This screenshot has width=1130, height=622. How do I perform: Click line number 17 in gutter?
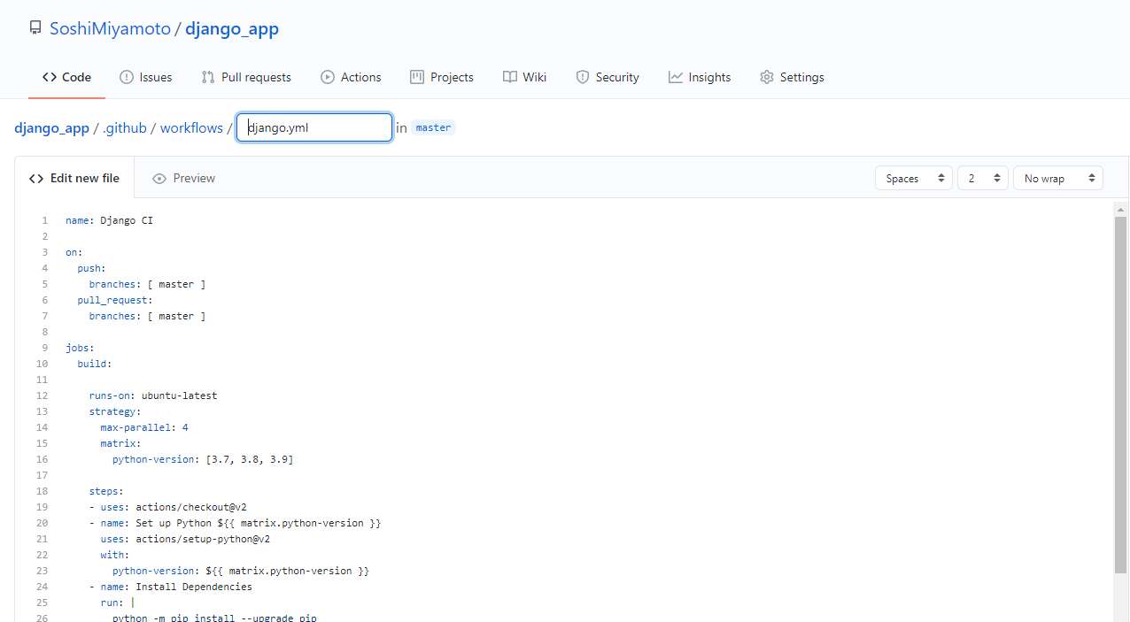point(43,475)
